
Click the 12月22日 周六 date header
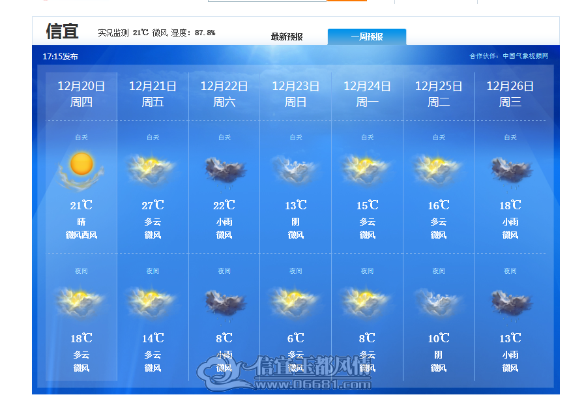[x=224, y=94]
